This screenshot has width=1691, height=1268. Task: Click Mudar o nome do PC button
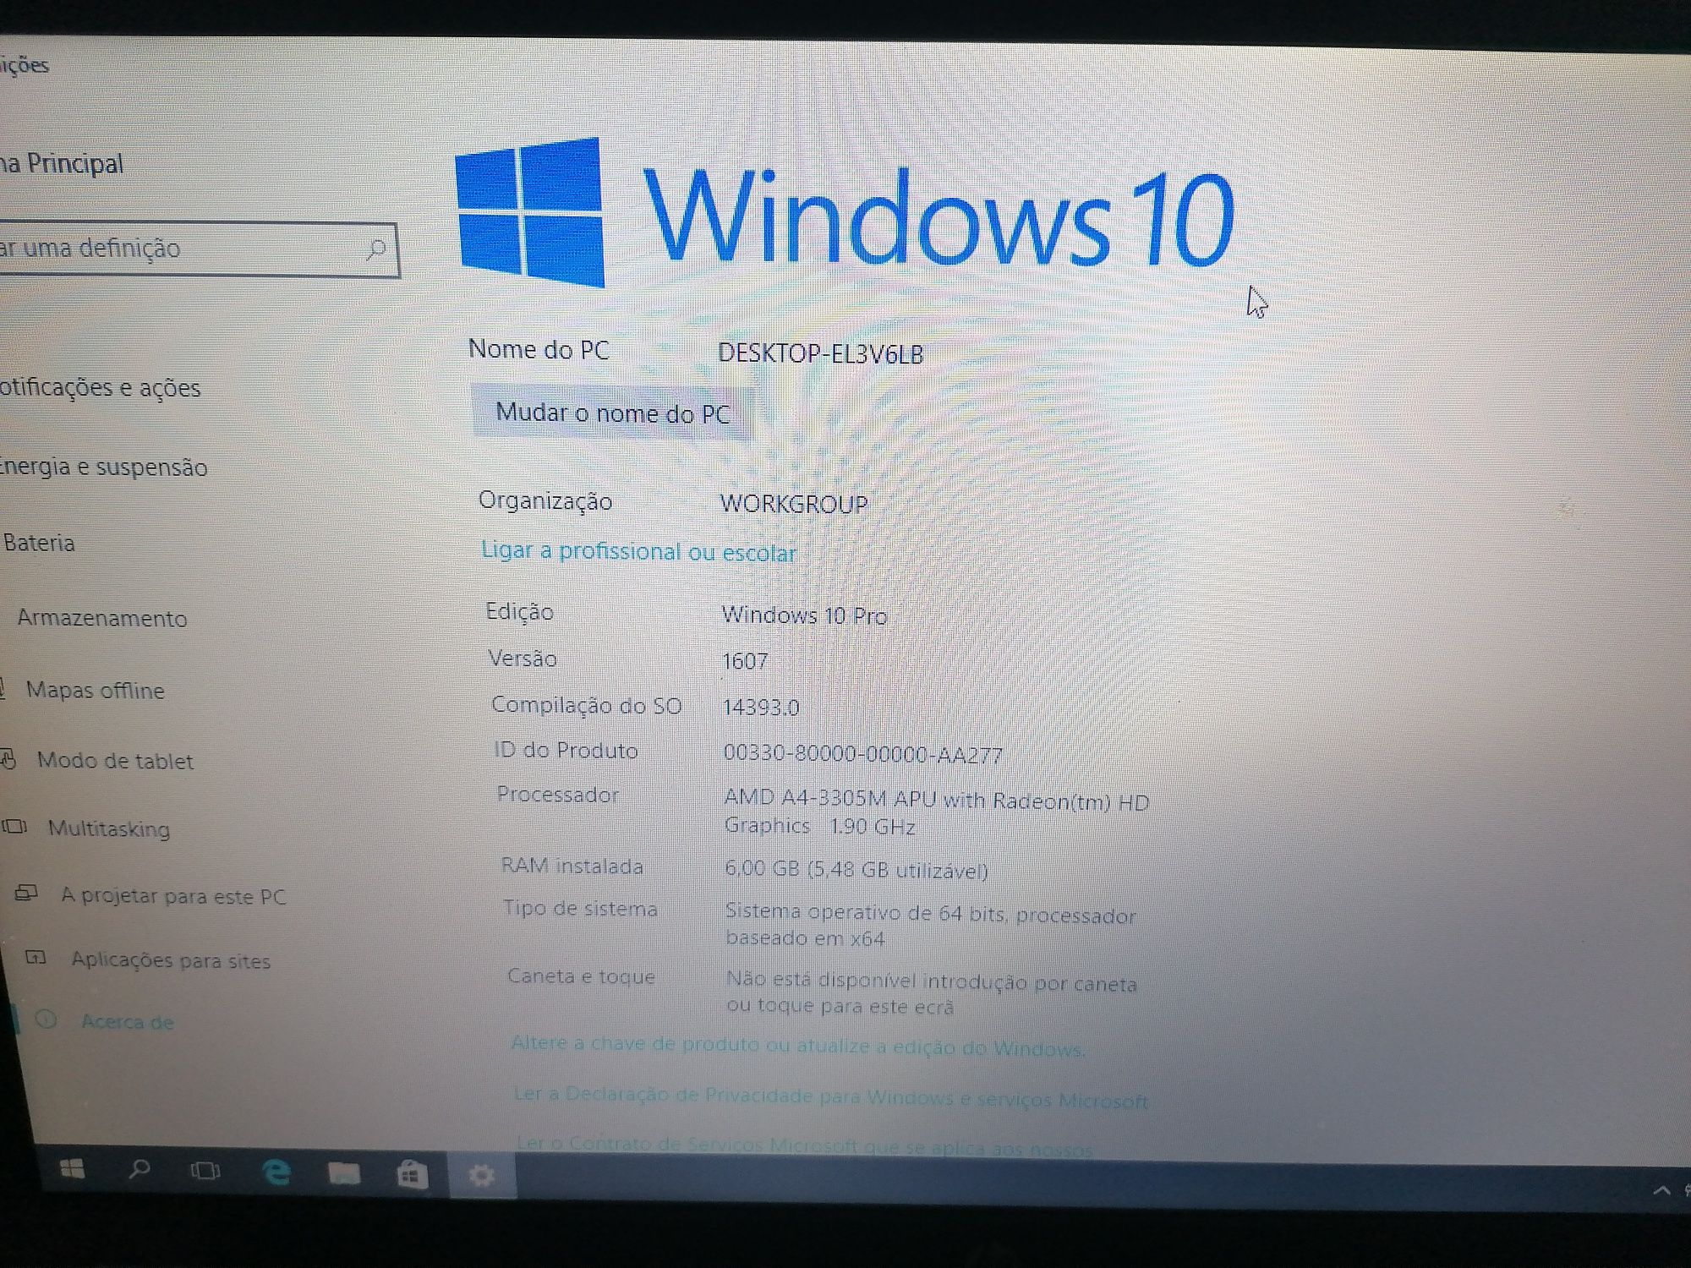611,413
